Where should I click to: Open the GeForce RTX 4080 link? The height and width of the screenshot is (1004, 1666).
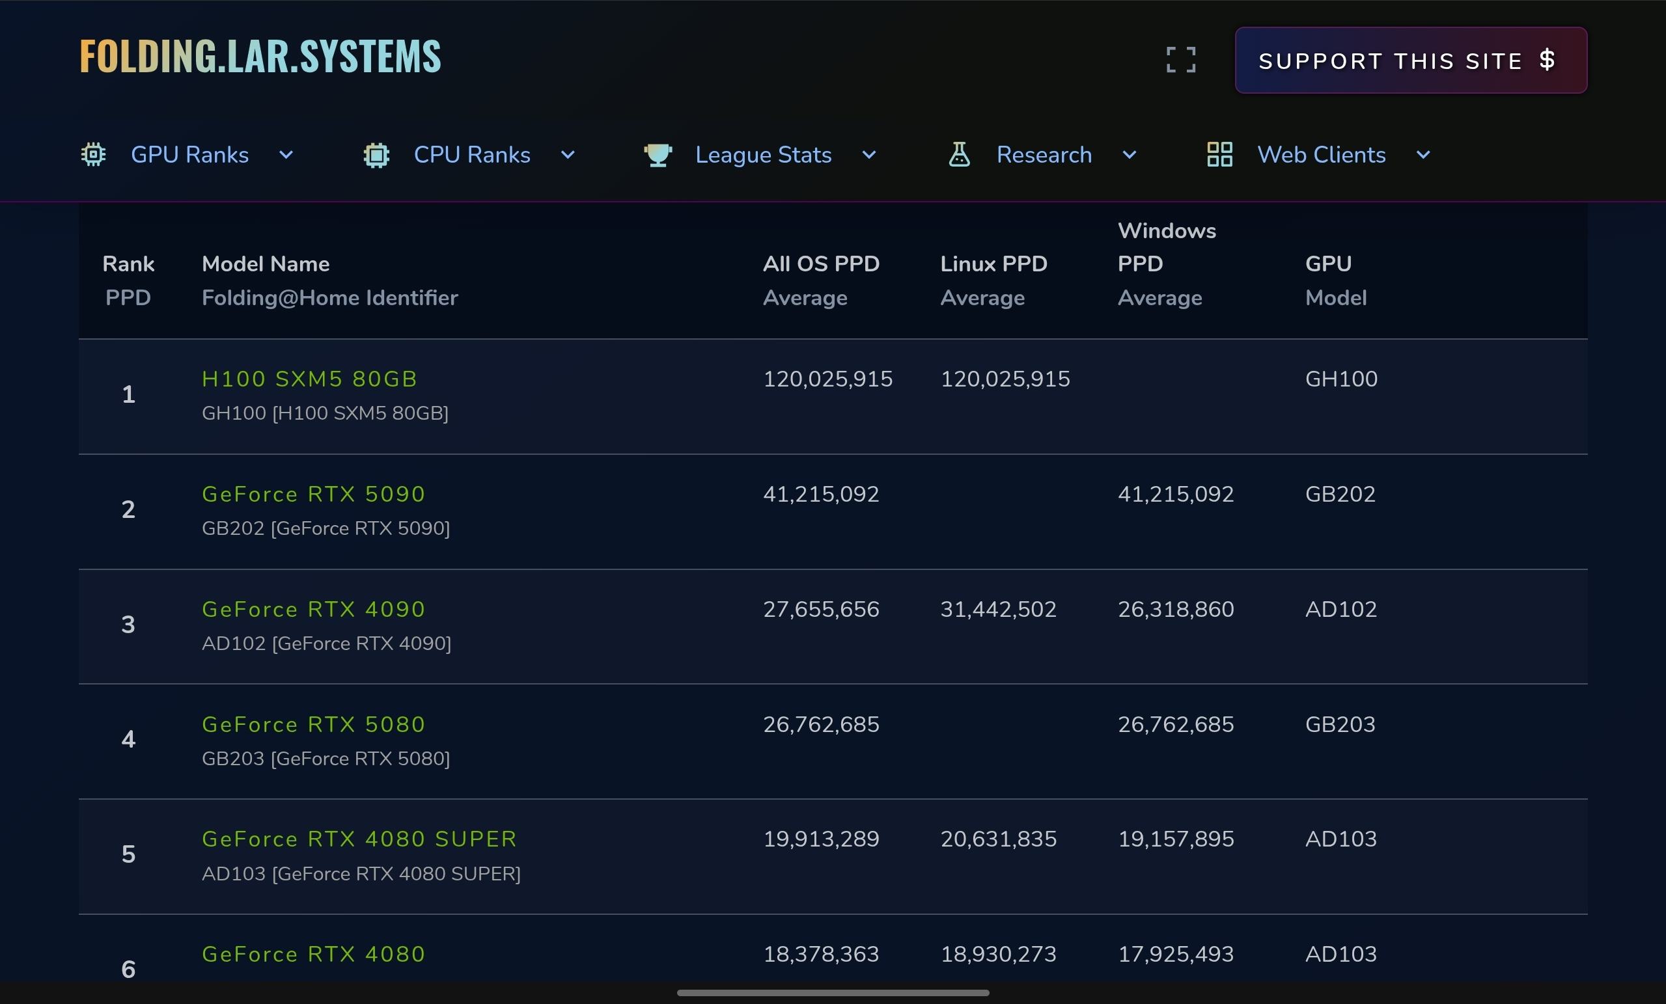[314, 954]
